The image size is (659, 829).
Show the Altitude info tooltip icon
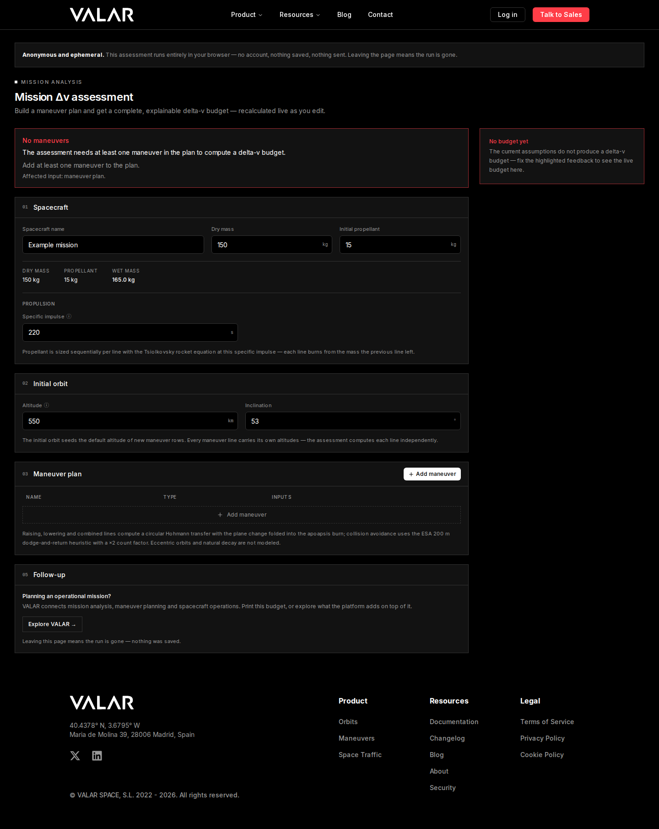pos(47,405)
